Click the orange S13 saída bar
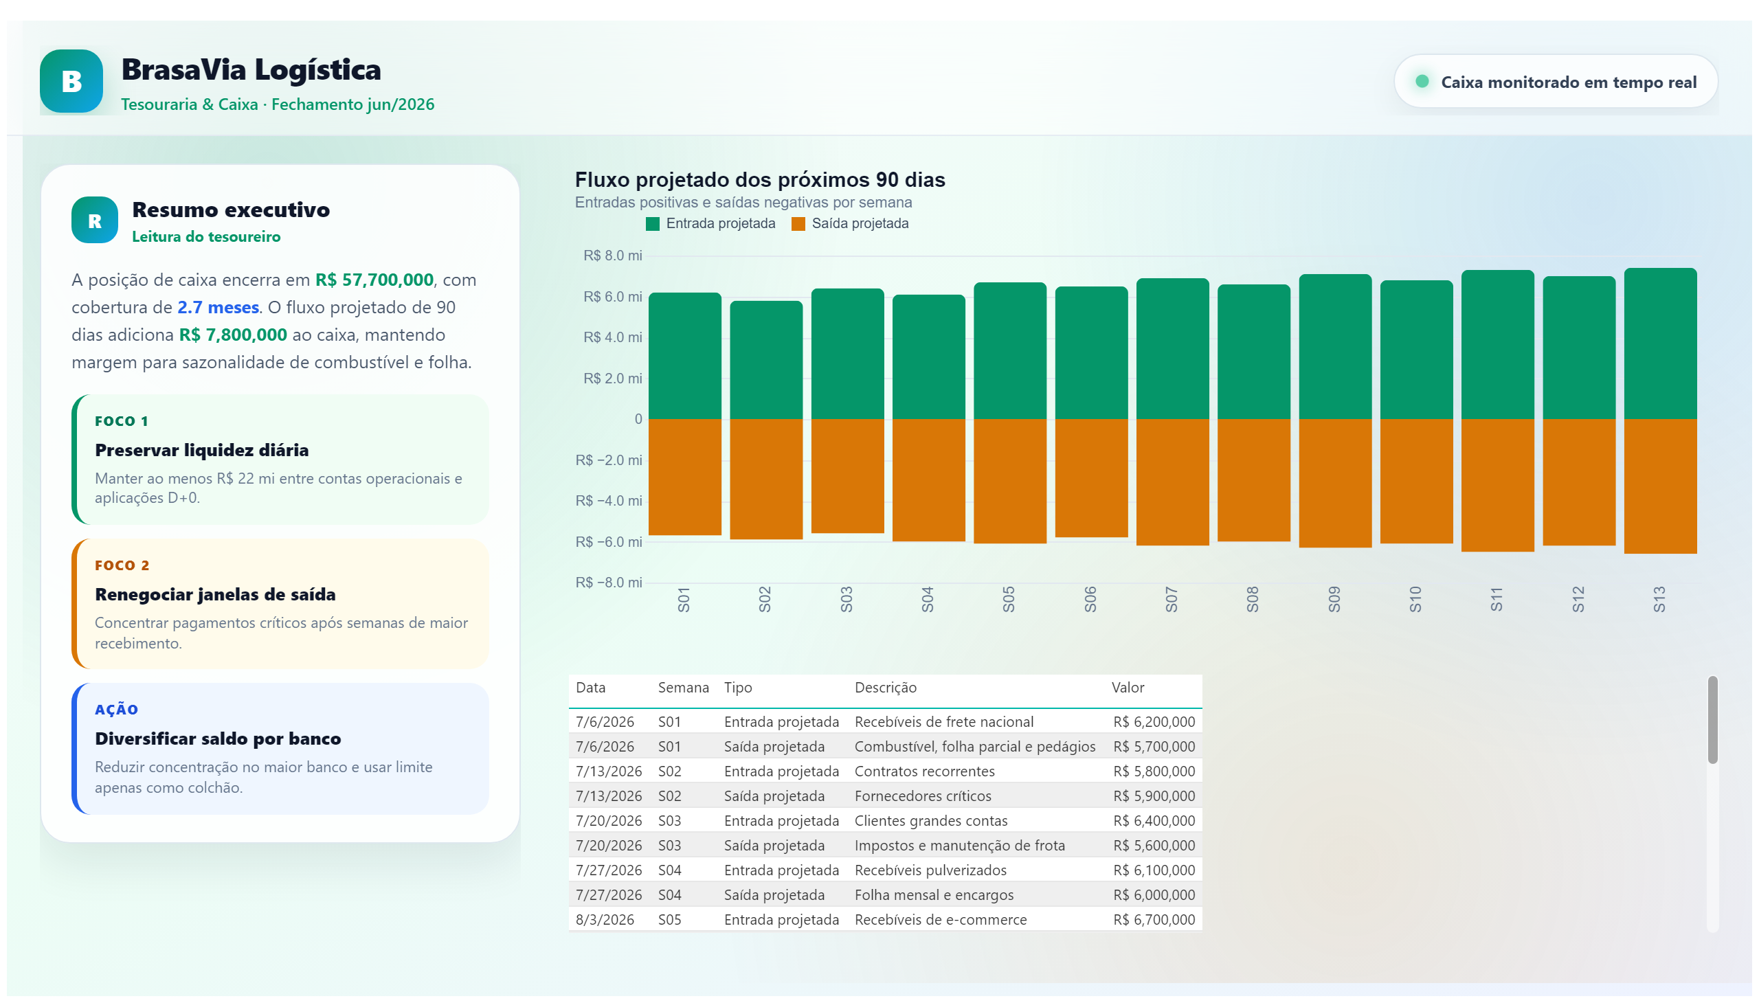 [x=1661, y=486]
